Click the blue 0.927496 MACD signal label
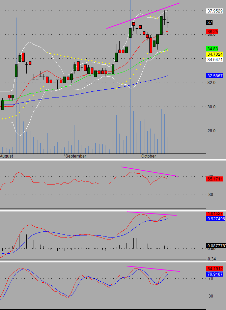 (x=216, y=219)
